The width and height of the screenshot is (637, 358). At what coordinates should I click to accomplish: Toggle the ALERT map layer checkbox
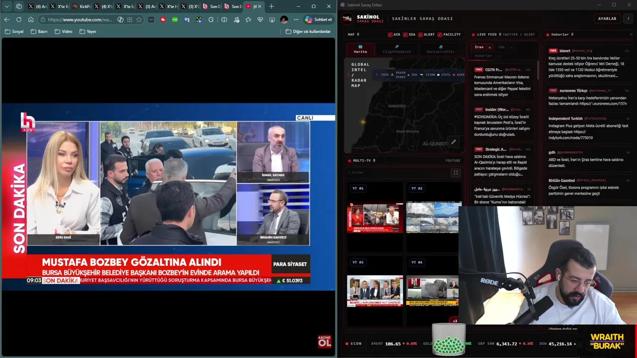(421, 35)
